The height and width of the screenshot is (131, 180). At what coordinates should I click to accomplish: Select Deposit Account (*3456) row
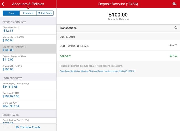28,49
